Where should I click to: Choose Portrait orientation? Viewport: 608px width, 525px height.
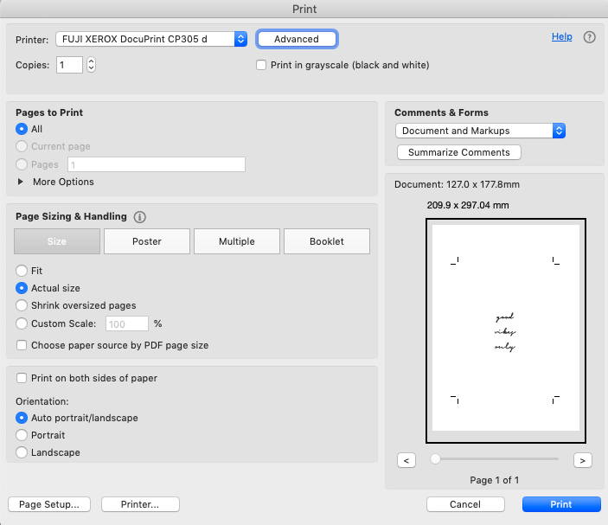22,435
